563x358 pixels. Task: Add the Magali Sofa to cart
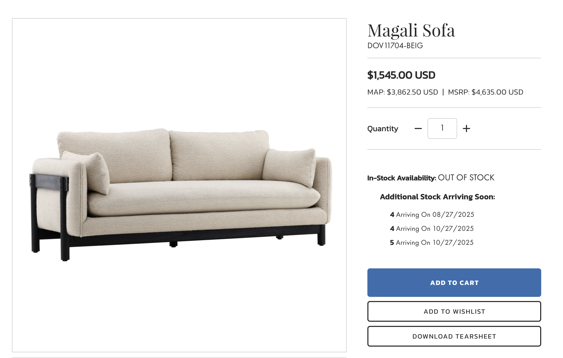coord(454,283)
